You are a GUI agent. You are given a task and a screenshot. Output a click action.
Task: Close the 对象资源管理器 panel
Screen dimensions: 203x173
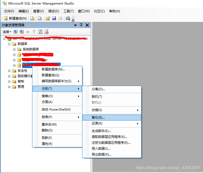87,25
